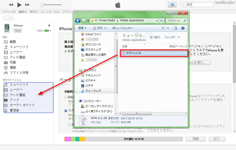Open the 整理 dropdown menu
The height and width of the screenshot is (150, 236).
(x=82, y=28)
